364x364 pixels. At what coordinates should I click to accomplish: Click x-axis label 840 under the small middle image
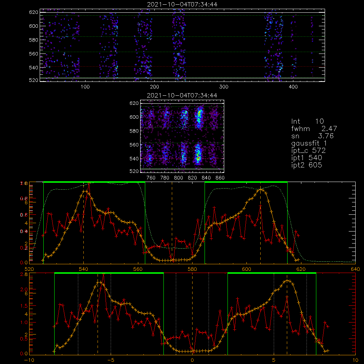pyautogui.click(x=206, y=178)
